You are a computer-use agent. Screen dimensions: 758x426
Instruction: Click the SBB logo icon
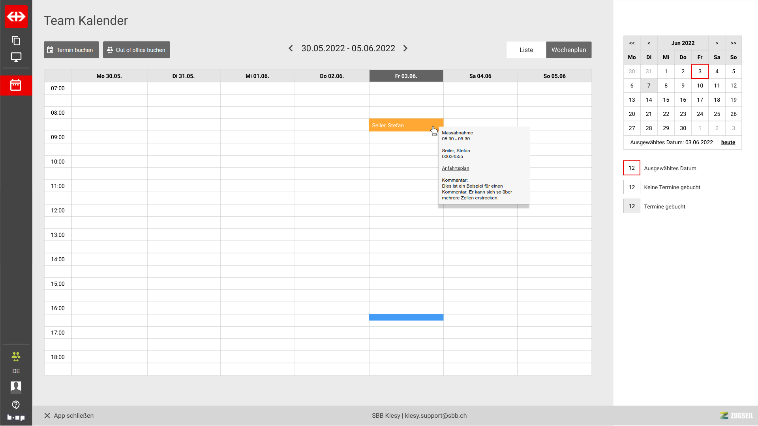pos(16,17)
